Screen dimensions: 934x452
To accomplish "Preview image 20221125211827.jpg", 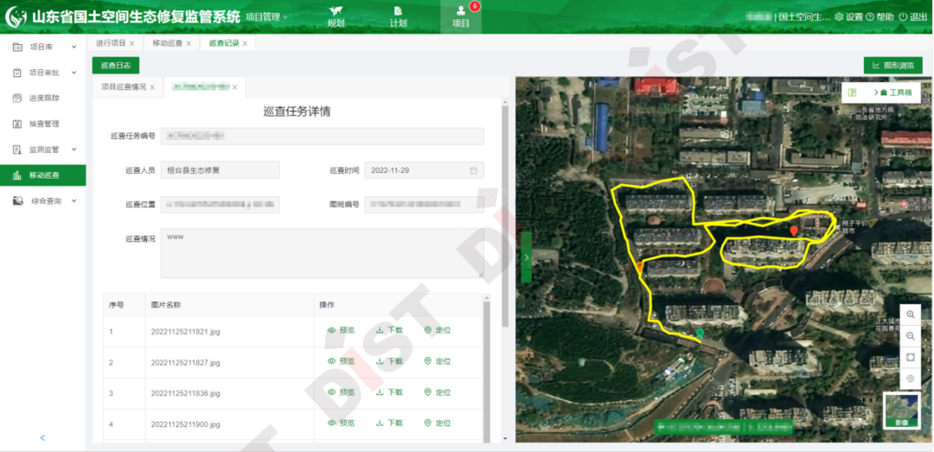I will coord(341,361).
